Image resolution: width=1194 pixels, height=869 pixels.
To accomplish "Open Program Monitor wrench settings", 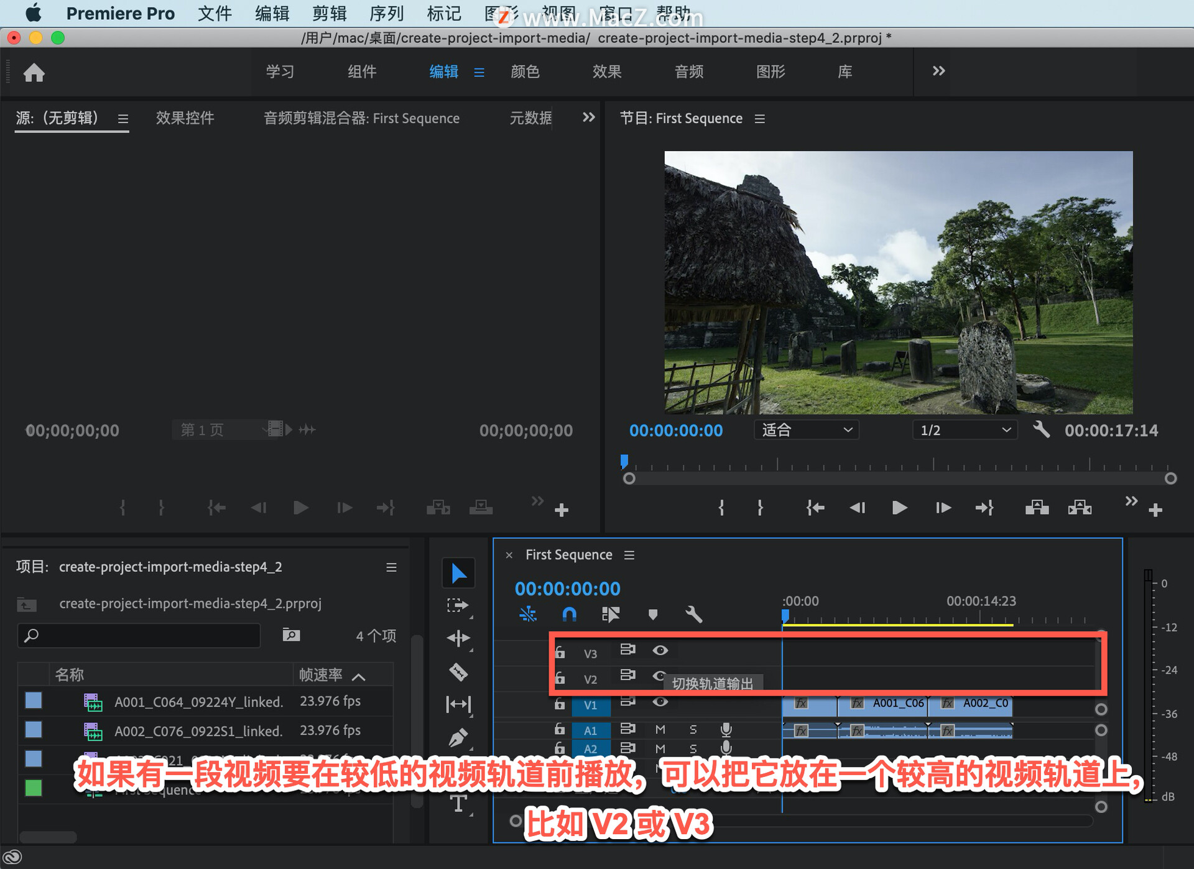I will pos(1041,430).
